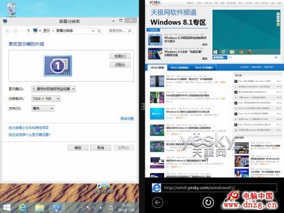Open the blue Windows logo article thumbnail
284x213 pixels.
tap(157, 114)
